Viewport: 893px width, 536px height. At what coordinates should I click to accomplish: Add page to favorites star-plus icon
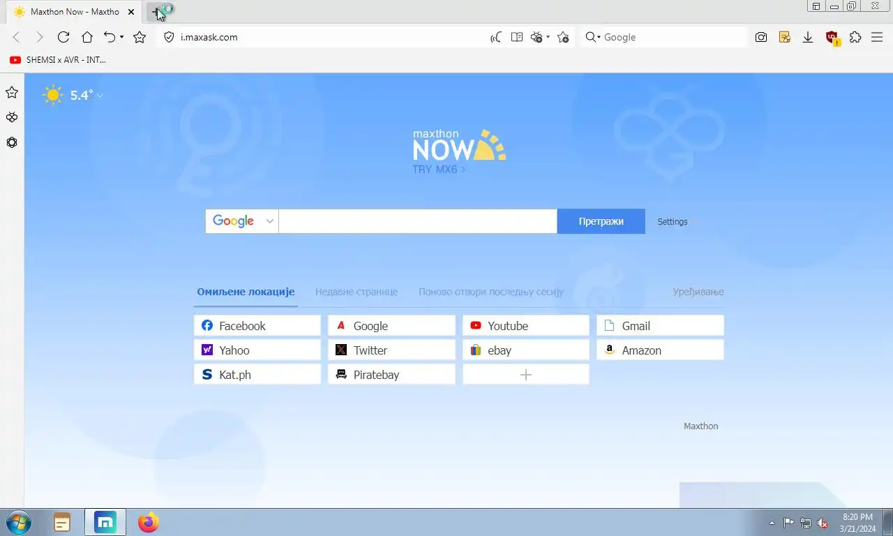[x=563, y=37]
